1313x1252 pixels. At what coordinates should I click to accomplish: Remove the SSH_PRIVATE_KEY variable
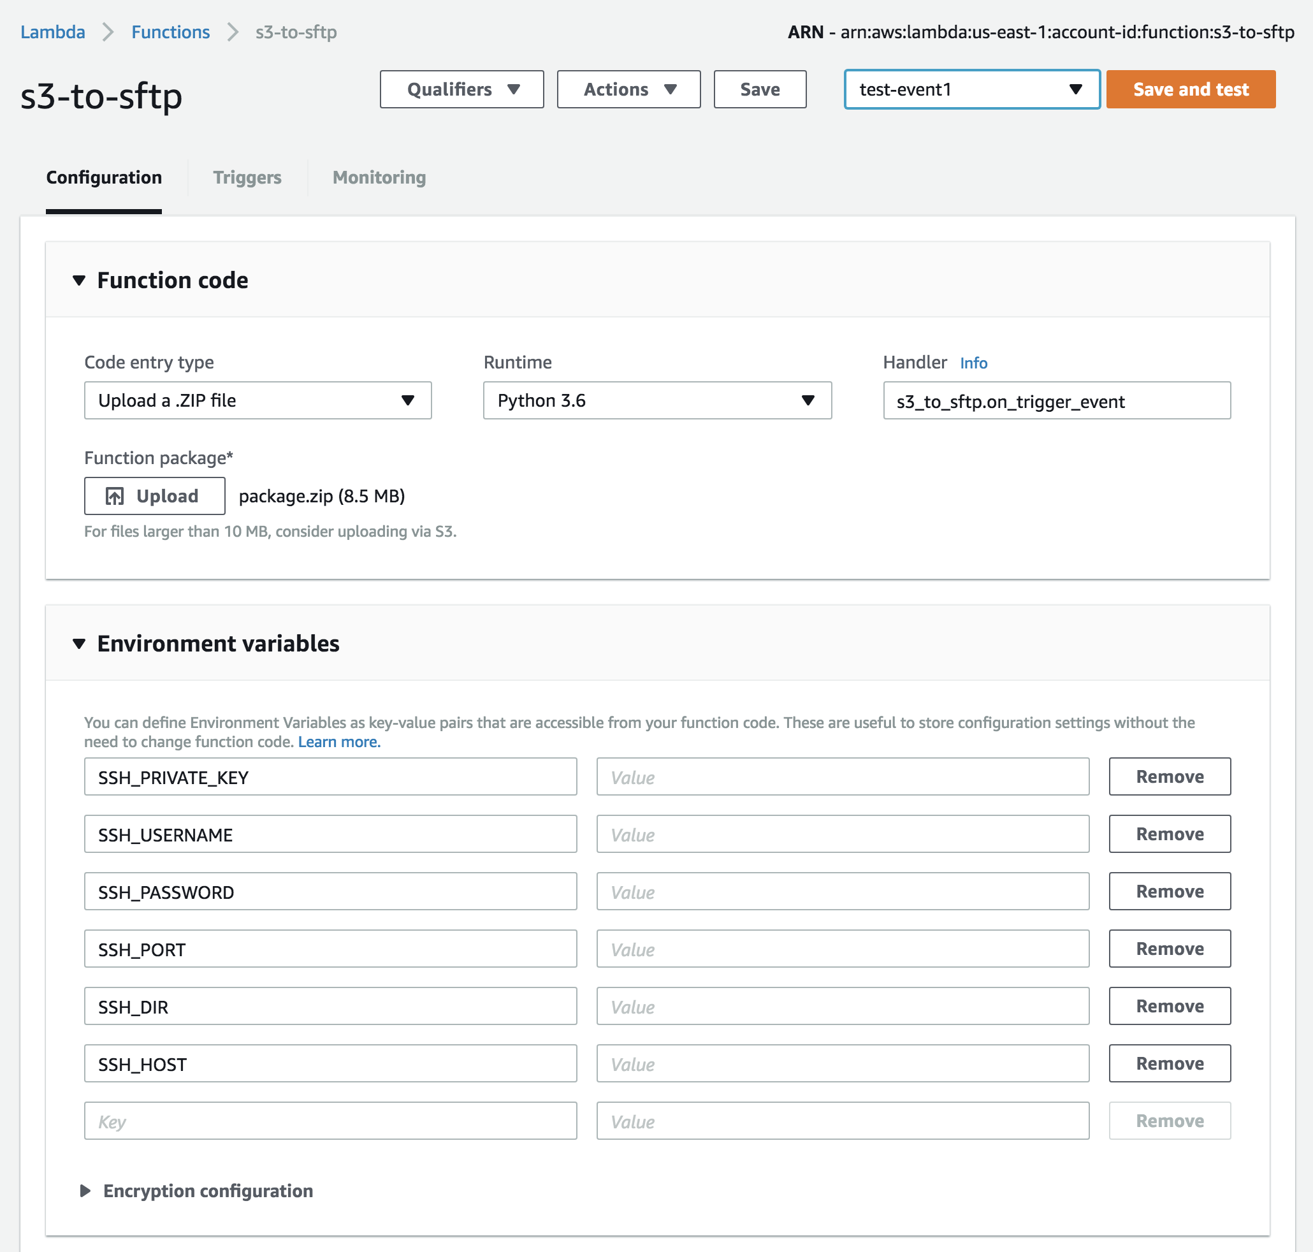[x=1169, y=777]
